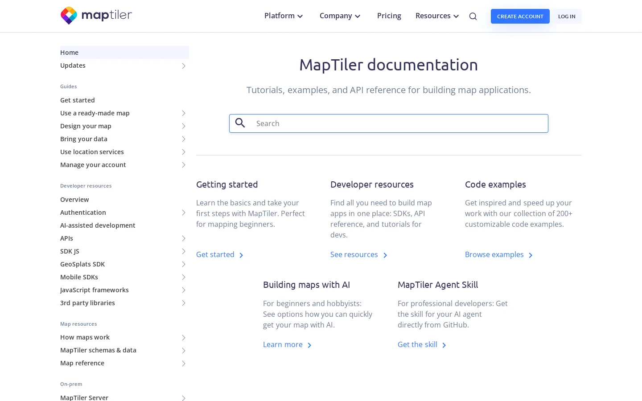This screenshot has height=401, width=642.
Task: Click the MapTiler Agent Skill heading
Action: click(x=438, y=285)
